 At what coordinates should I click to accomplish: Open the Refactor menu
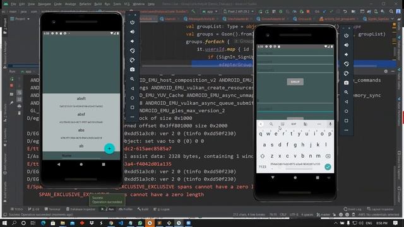pos(85,4)
